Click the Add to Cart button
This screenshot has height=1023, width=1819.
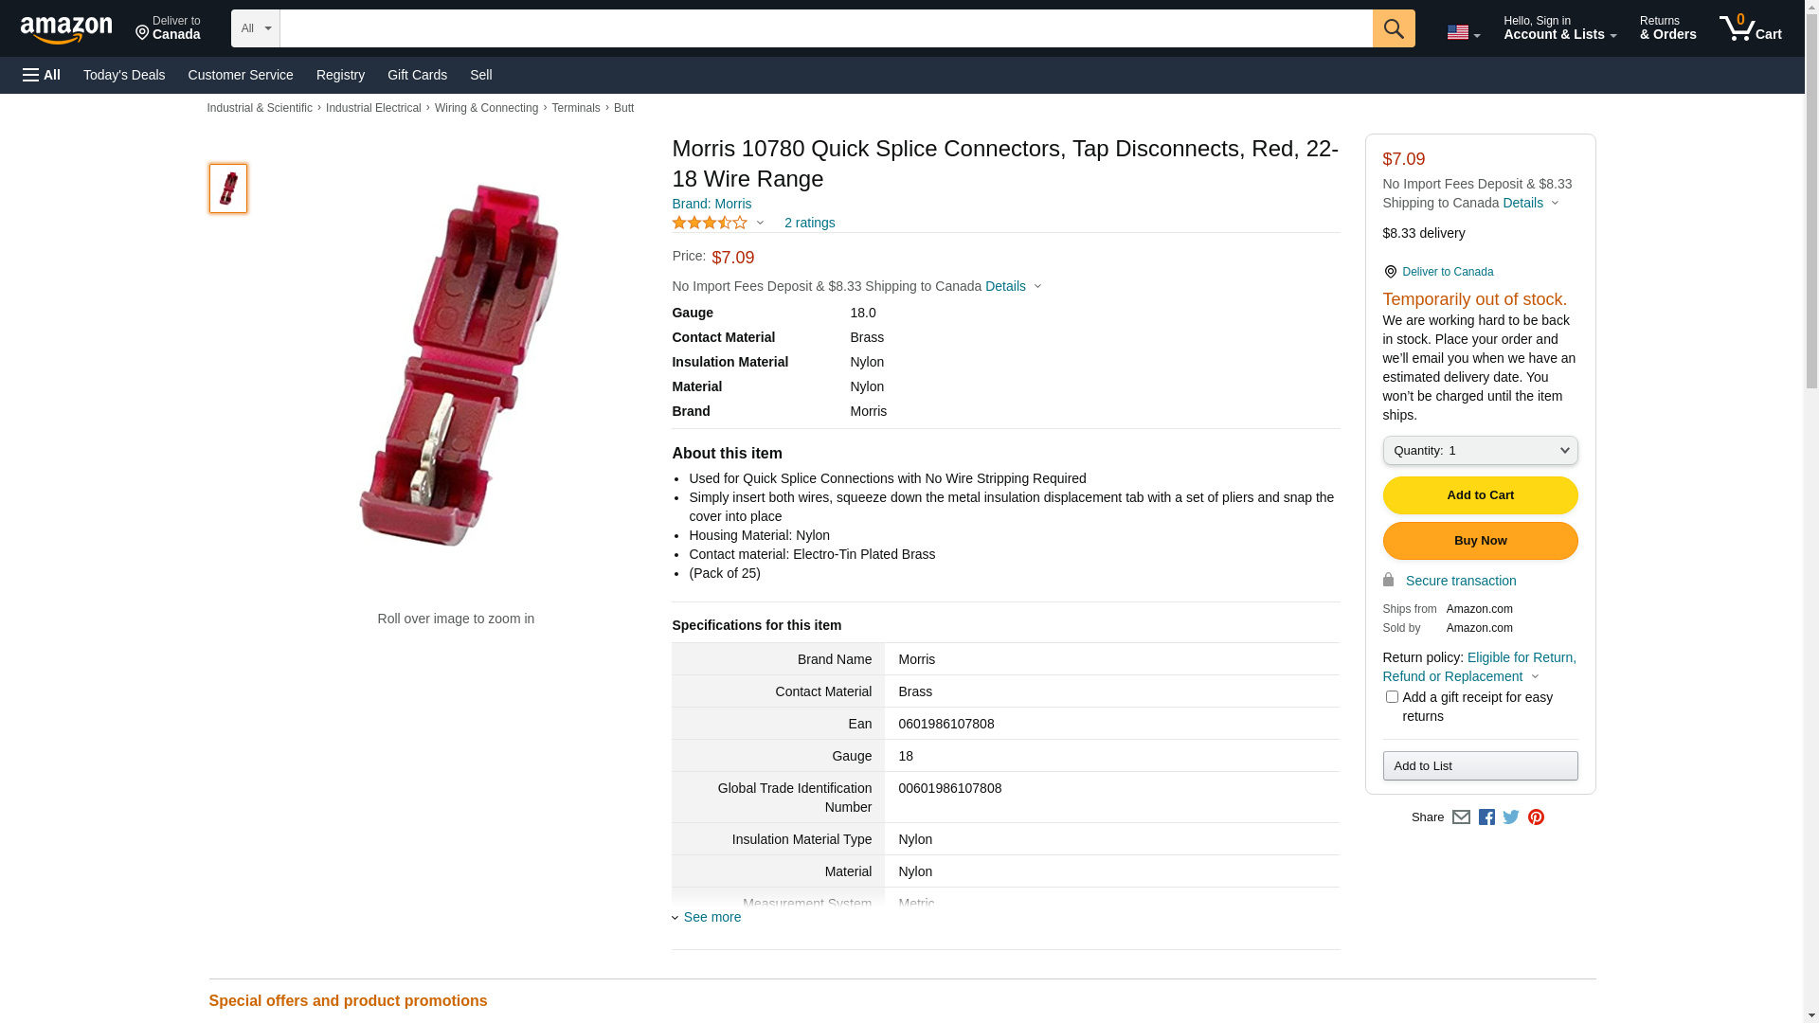click(1480, 495)
